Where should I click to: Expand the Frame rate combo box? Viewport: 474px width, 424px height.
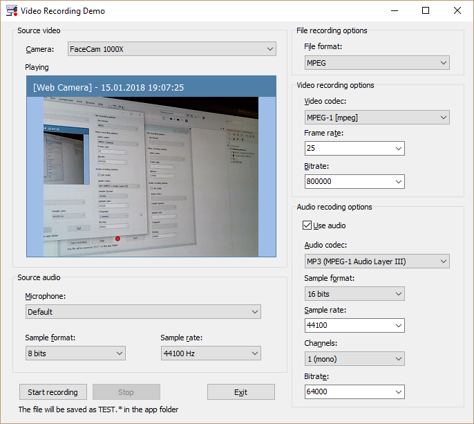[398, 149]
